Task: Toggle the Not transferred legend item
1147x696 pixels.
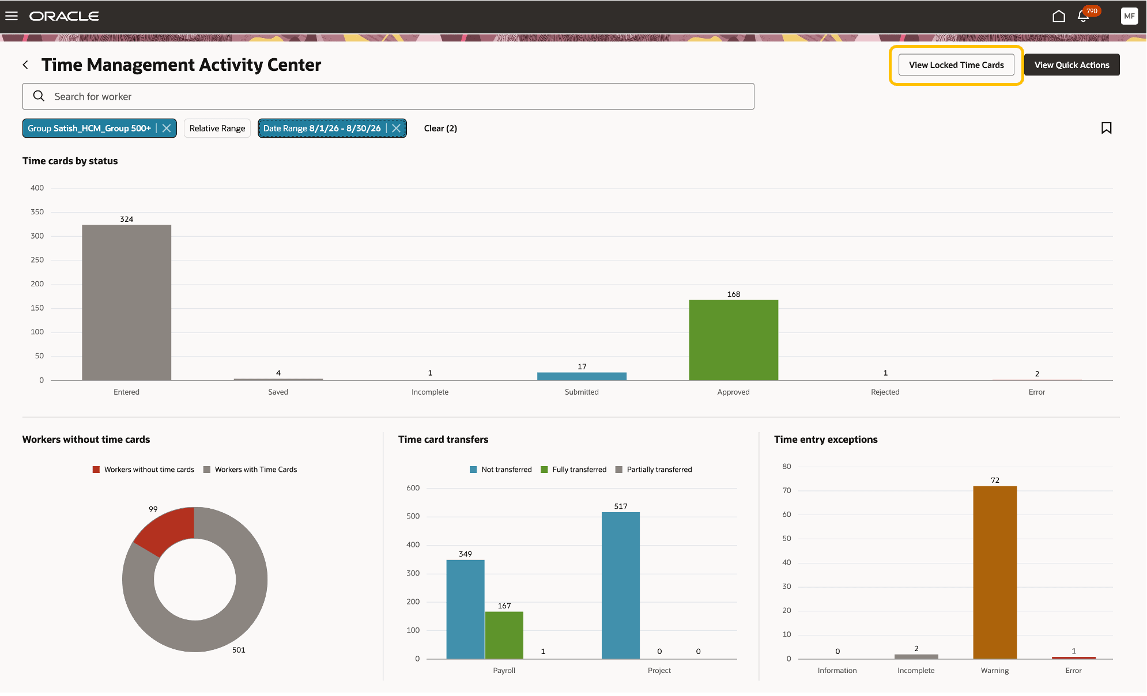Action: [501, 470]
